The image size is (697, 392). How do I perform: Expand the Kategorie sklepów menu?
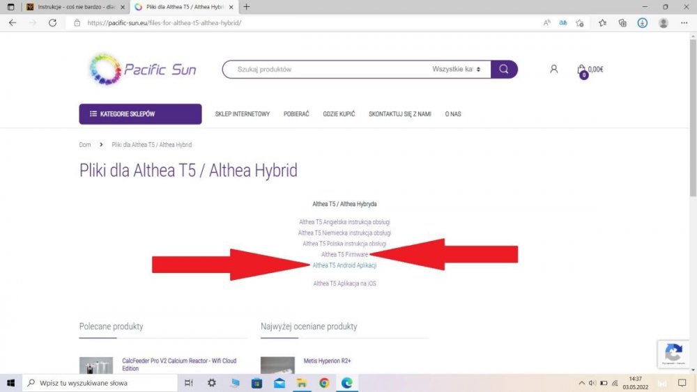point(140,114)
